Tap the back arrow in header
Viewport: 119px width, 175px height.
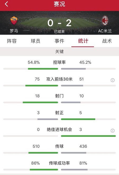[6, 4]
